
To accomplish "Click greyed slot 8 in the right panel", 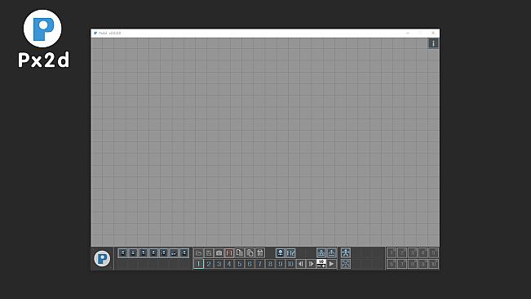I will (413, 264).
